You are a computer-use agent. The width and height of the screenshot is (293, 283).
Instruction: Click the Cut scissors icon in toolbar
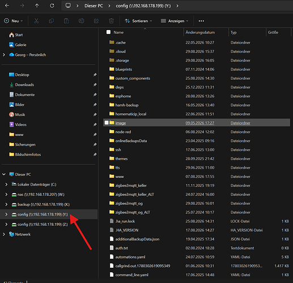(x=36, y=21)
